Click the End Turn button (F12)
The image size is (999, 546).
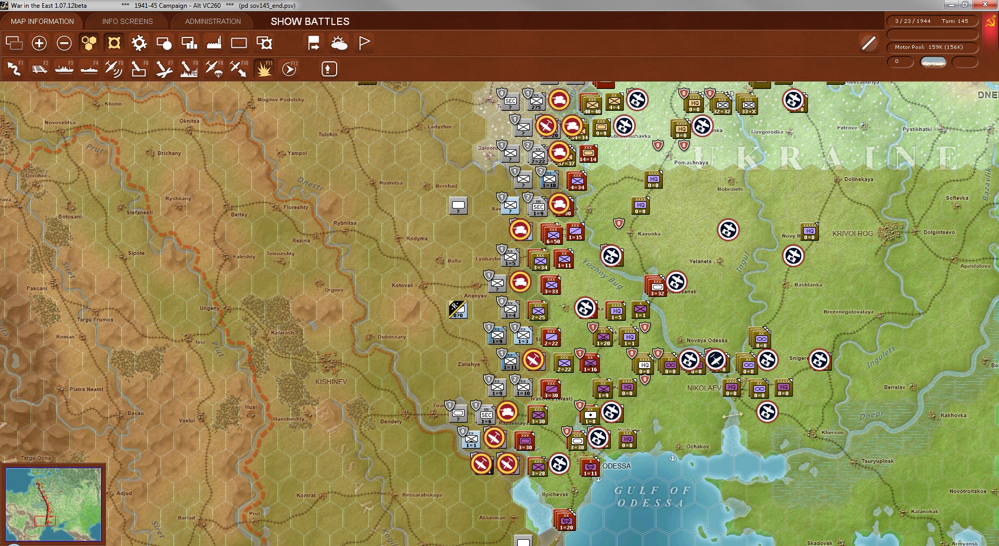[289, 69]
